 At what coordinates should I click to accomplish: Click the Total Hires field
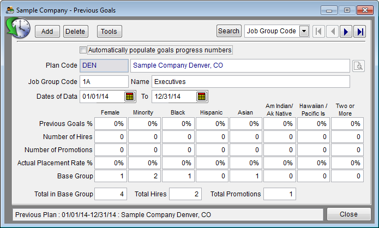[x=185, y=194]
